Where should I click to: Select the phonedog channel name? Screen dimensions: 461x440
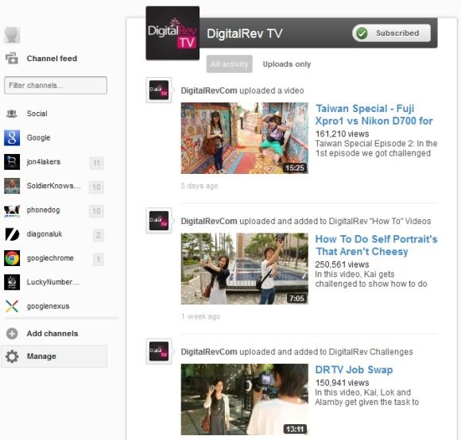point(43,210)
